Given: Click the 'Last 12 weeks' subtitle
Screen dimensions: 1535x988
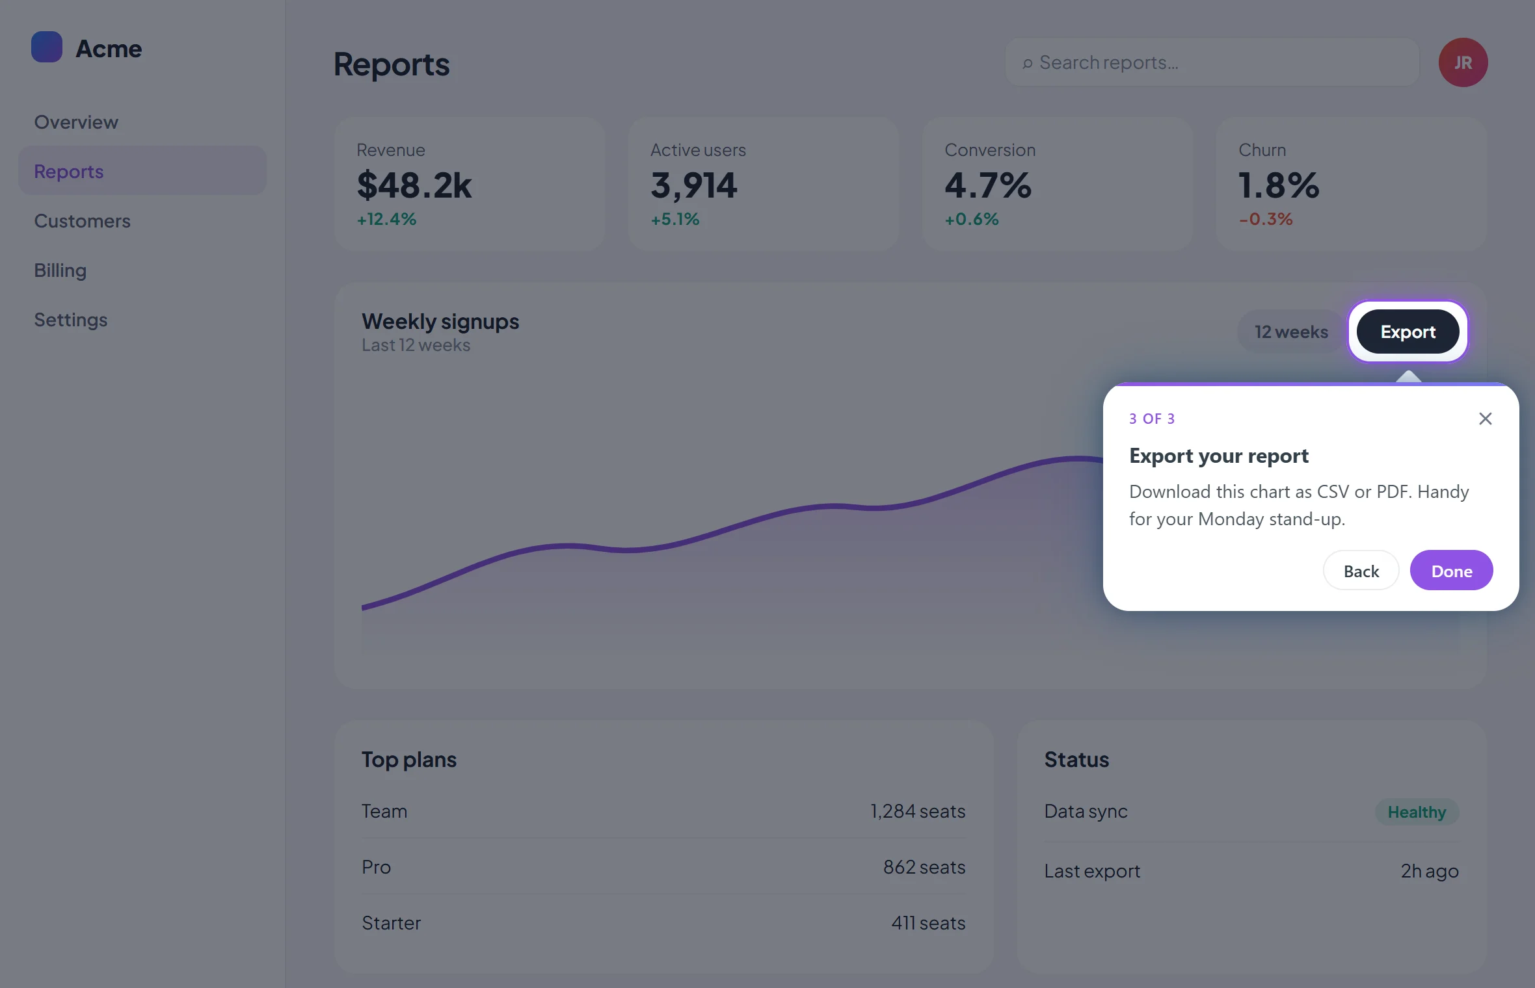Looking at the screenshot, I should 416,345.
